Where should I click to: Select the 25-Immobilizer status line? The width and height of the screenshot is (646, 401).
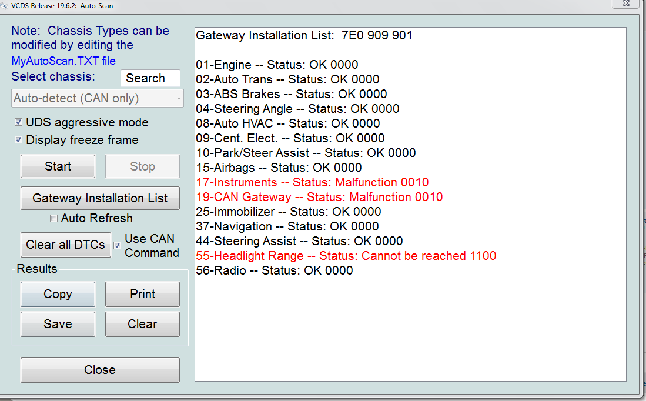[x=289, y=212]
